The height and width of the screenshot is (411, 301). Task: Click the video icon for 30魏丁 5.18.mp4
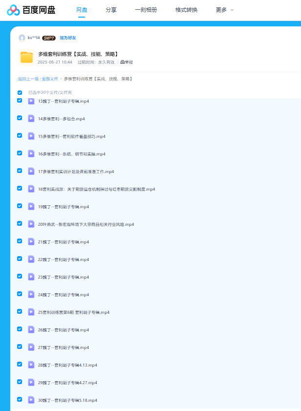coord(31,400)
